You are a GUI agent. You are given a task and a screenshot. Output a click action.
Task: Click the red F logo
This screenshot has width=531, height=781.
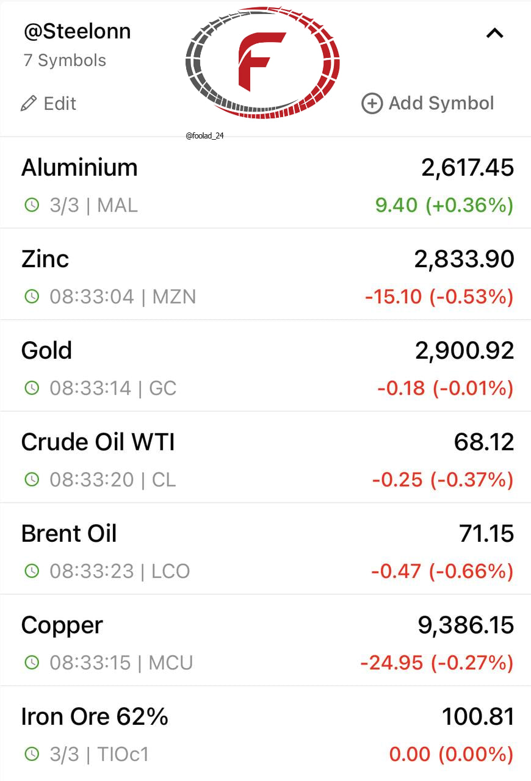(x=262, y=62)
